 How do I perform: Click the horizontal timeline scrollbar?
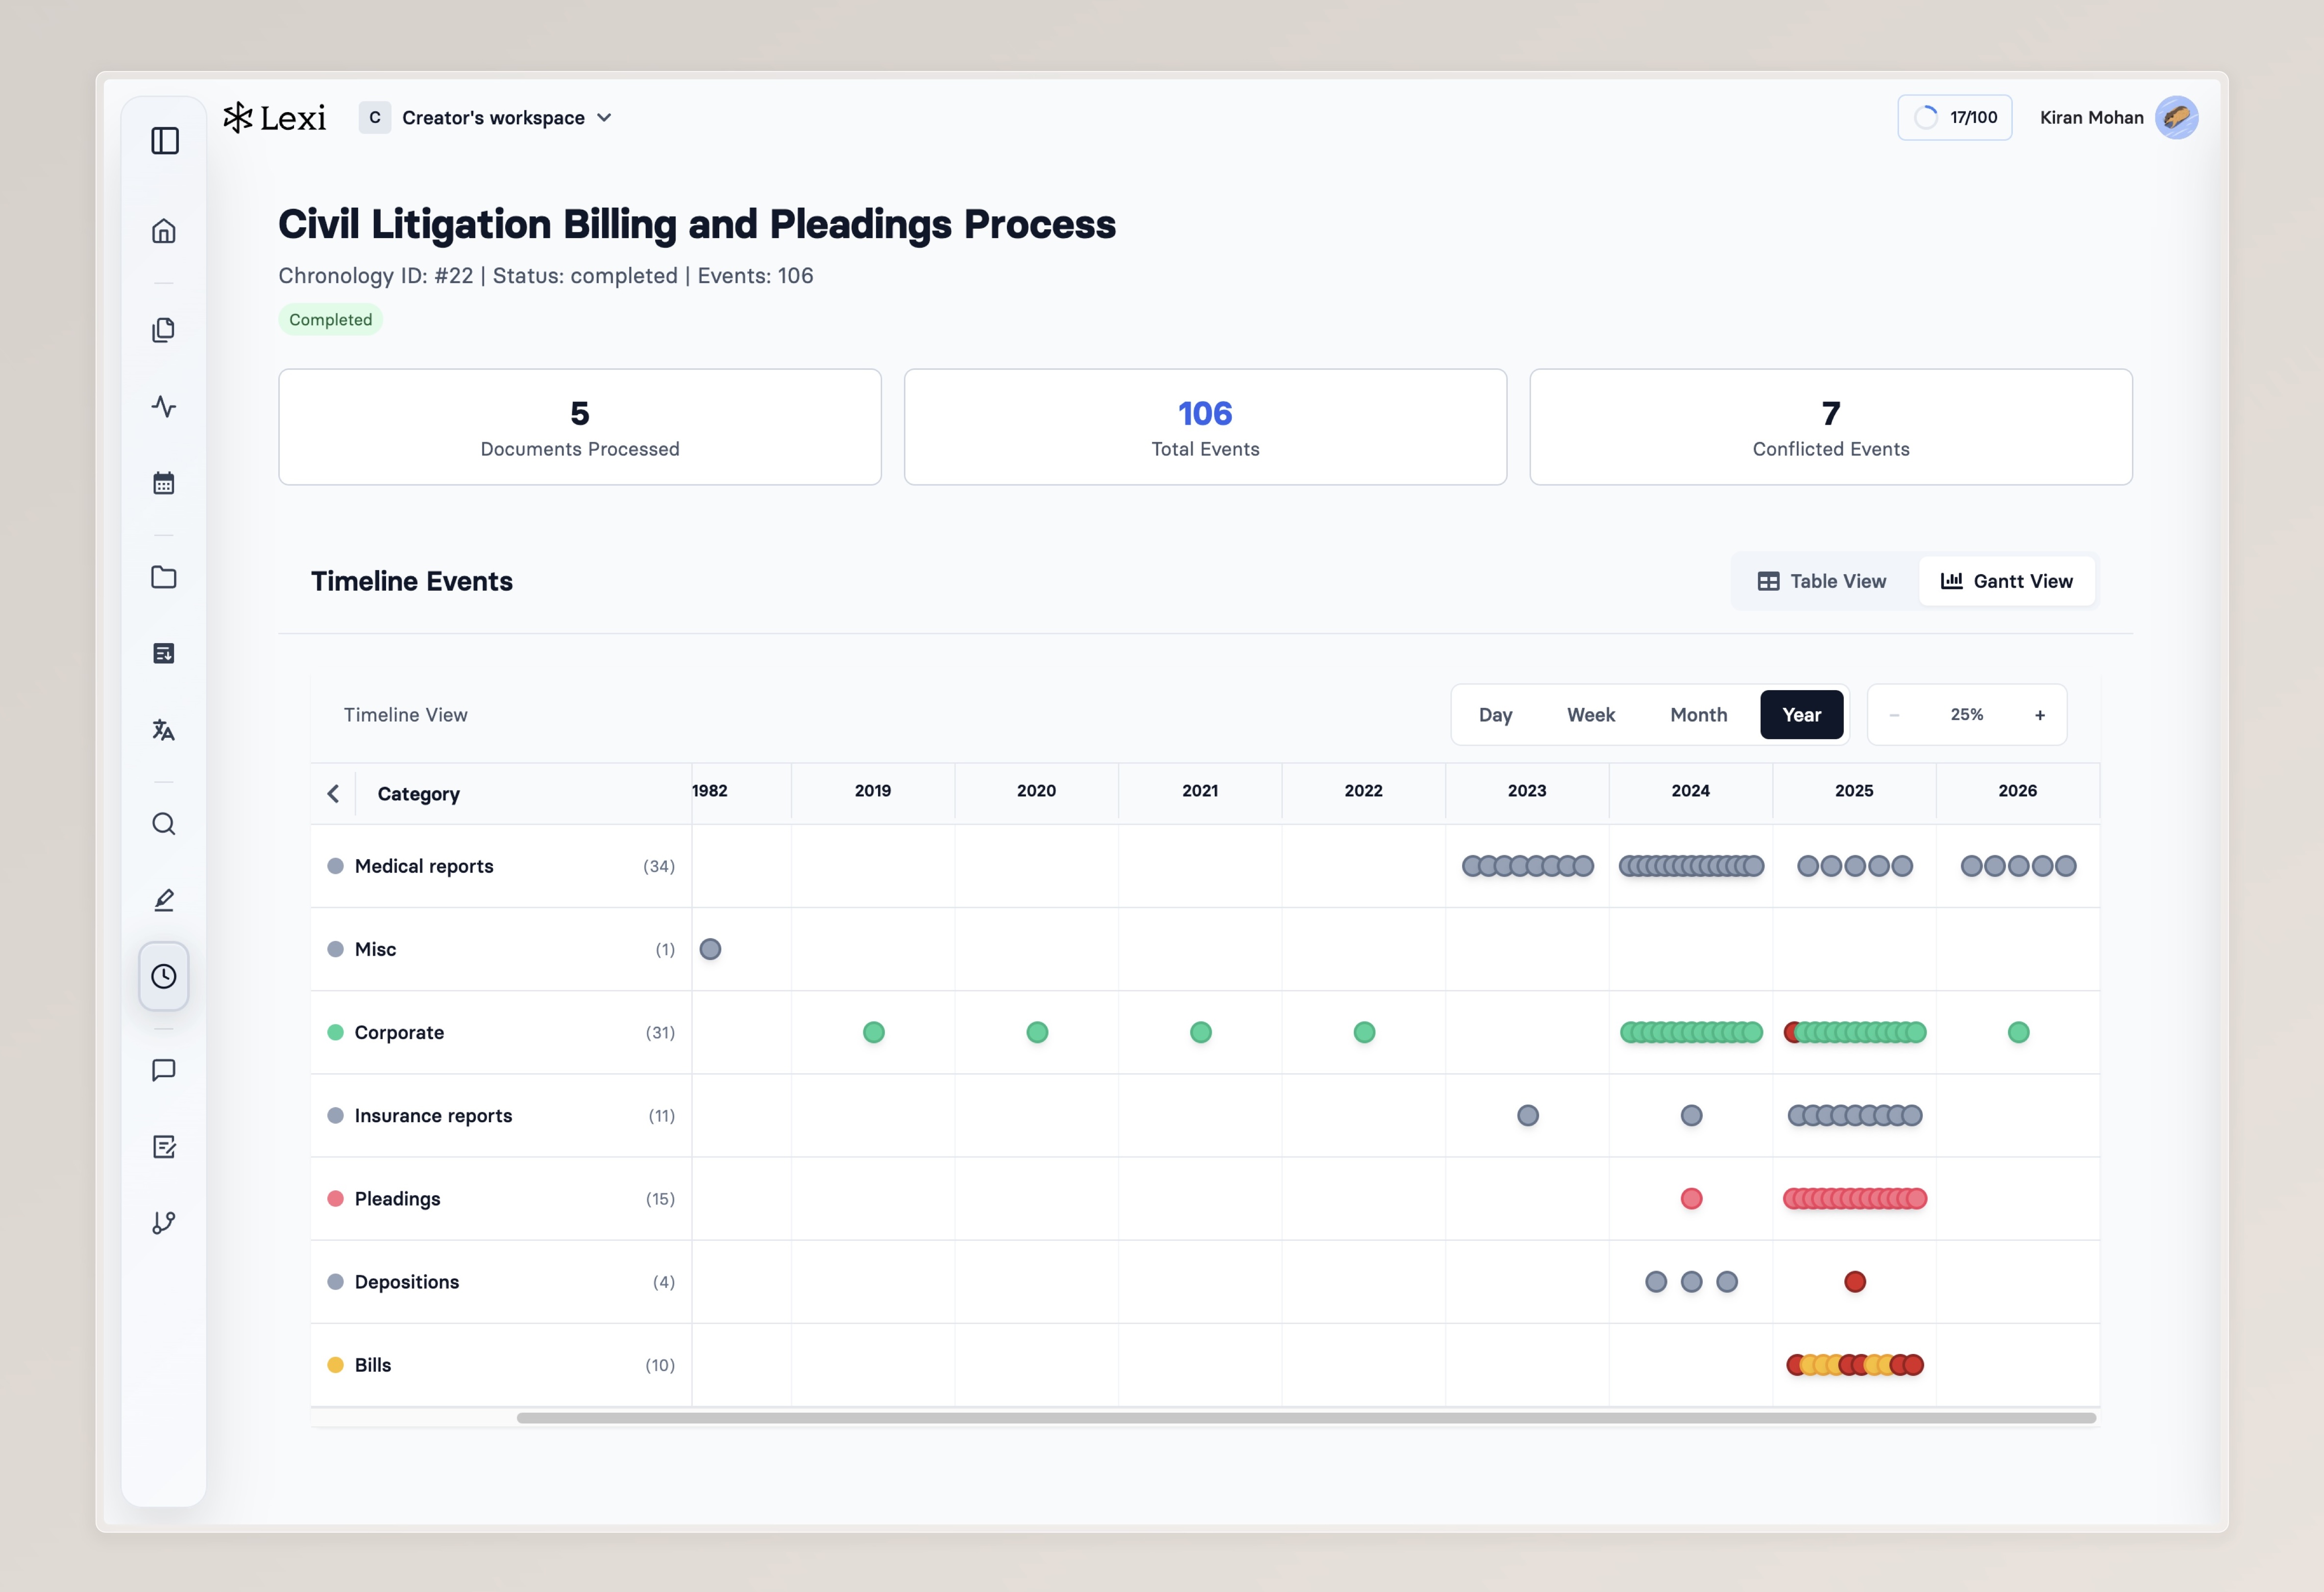pyautogui.click(x=1305, y=1418)
